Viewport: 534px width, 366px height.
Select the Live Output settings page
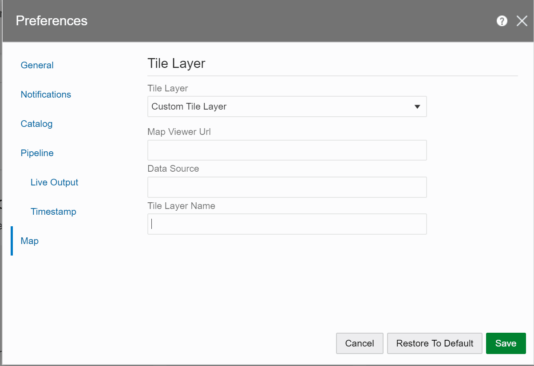click(54, 182)
